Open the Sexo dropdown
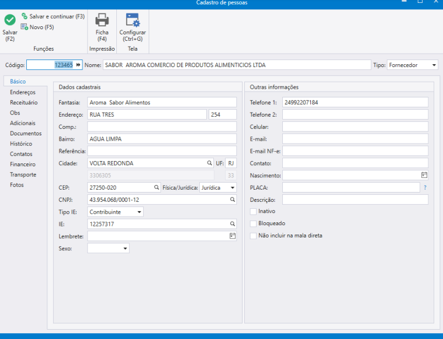This screenshot has height=339, width=443. (125, 249)
